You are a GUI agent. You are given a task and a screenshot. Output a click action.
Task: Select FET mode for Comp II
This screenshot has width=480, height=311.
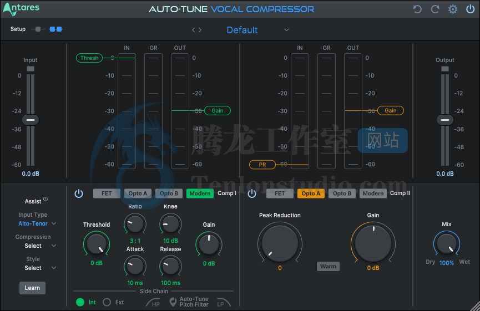[280, 193]
